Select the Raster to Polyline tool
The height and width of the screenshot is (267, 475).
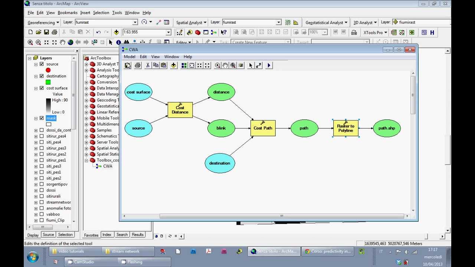[345, 128]
